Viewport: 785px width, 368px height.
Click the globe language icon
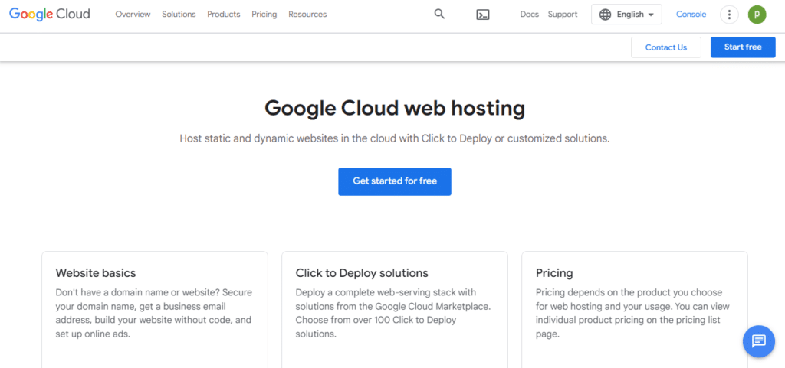coord(606,15)
